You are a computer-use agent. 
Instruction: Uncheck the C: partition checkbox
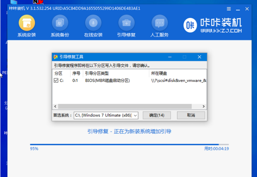[56, 80]
